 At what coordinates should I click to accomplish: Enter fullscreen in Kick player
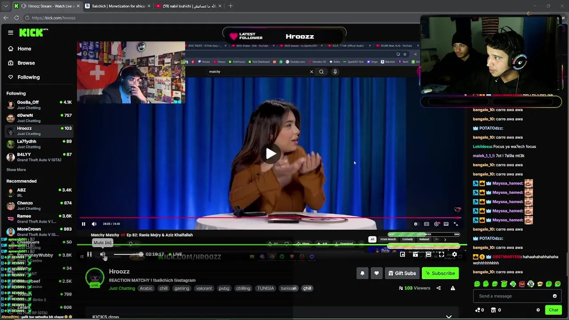tap(441, 254)
